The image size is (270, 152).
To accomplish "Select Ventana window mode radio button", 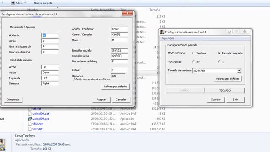I will (194, 53).
